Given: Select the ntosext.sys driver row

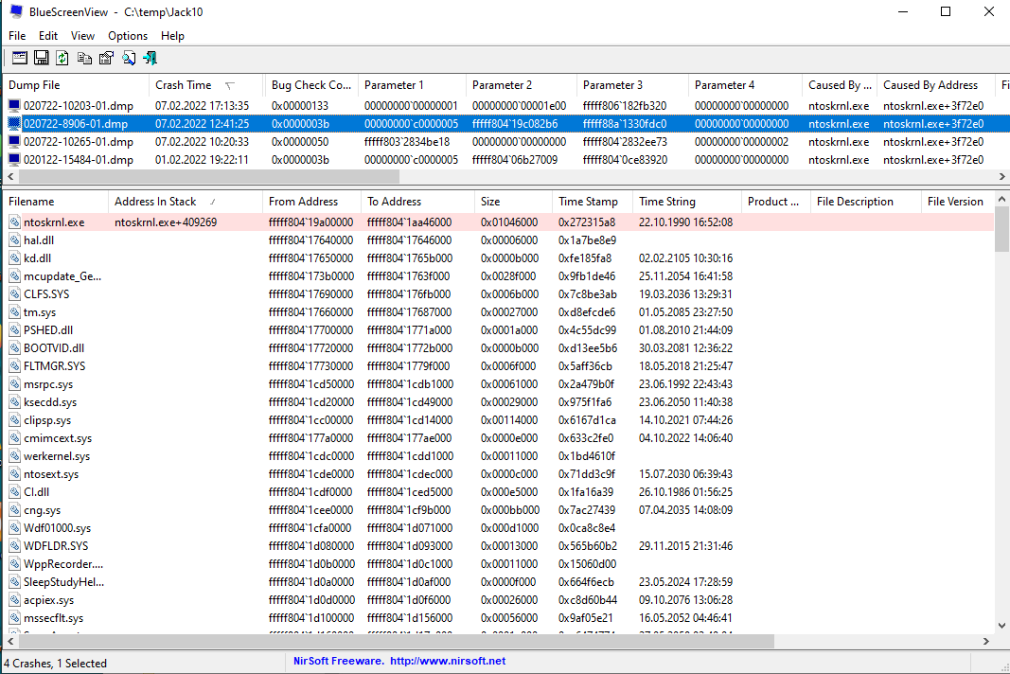Looking at the screenshot, I should tap(499, 474).
